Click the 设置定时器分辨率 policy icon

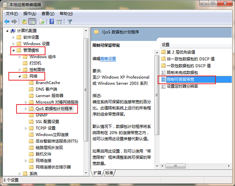coord(163,86)
